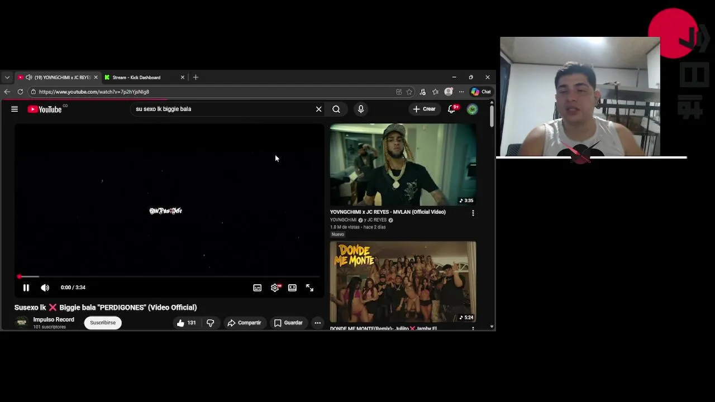Open the split screen icon in address bar
This screenshot has width=715, height=402.
[399, 92]
